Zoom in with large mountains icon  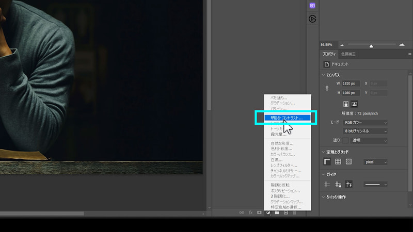402,45
